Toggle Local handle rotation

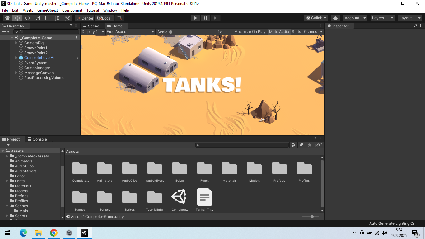tap(105, 18)
